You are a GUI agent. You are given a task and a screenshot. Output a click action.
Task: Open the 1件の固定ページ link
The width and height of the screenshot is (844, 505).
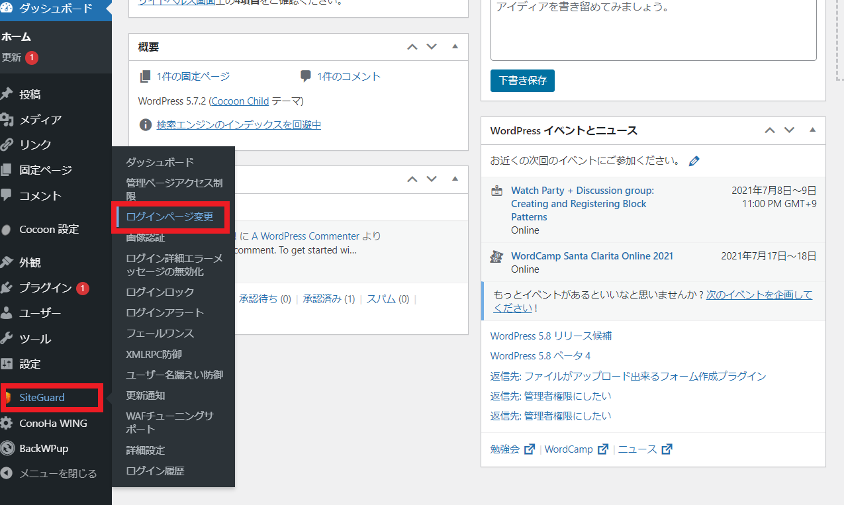tap(193, 77)
